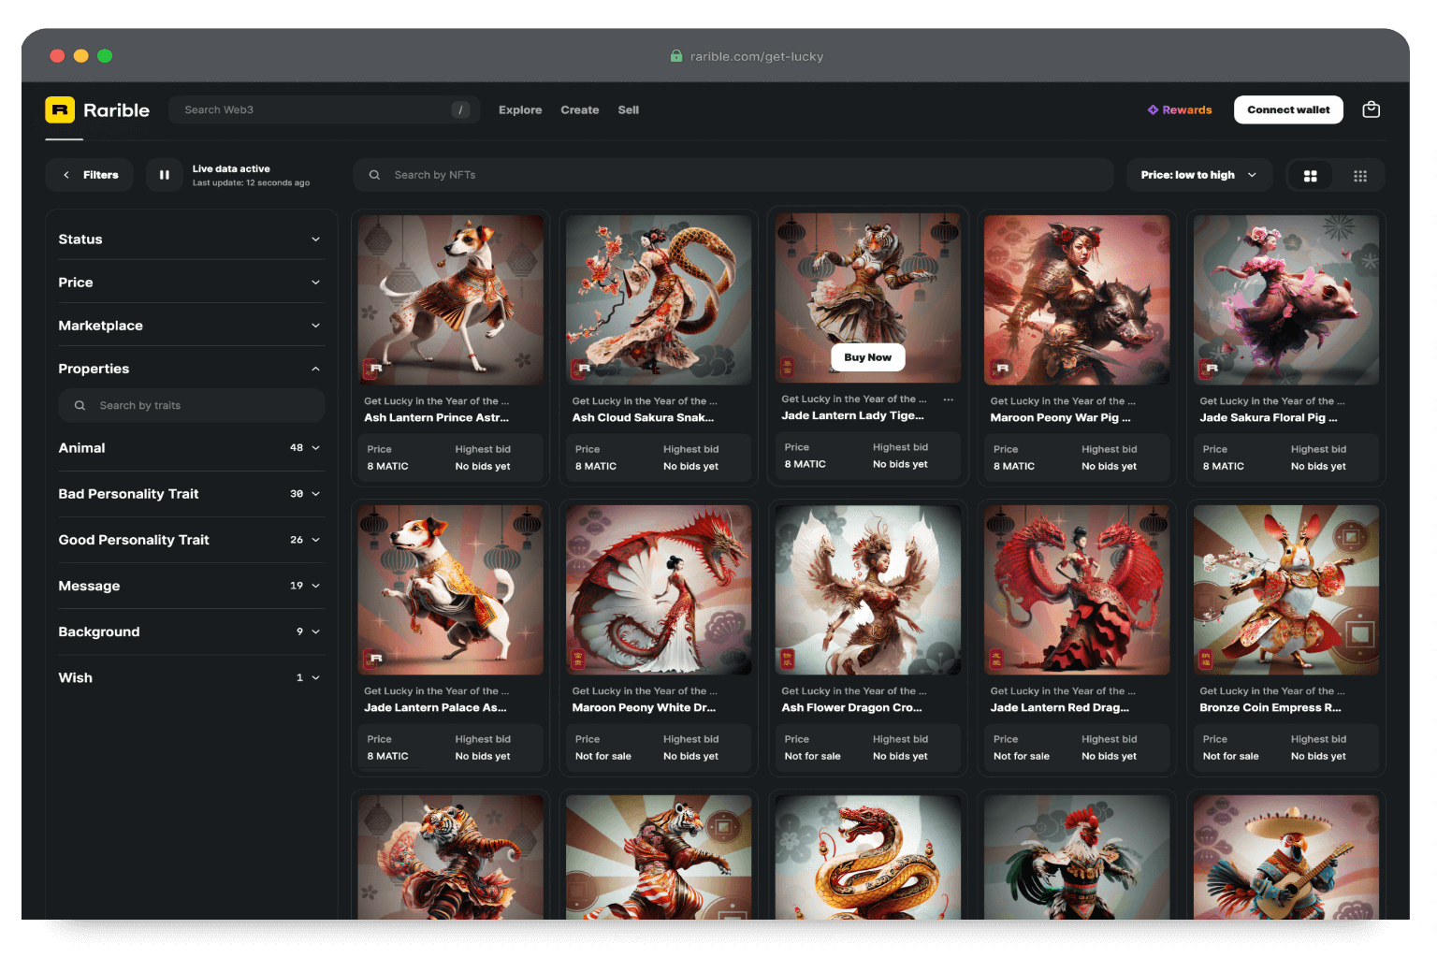Click red badge on Maroon Peony White Dragon image

pyautogui.click(x=579, y=660)
